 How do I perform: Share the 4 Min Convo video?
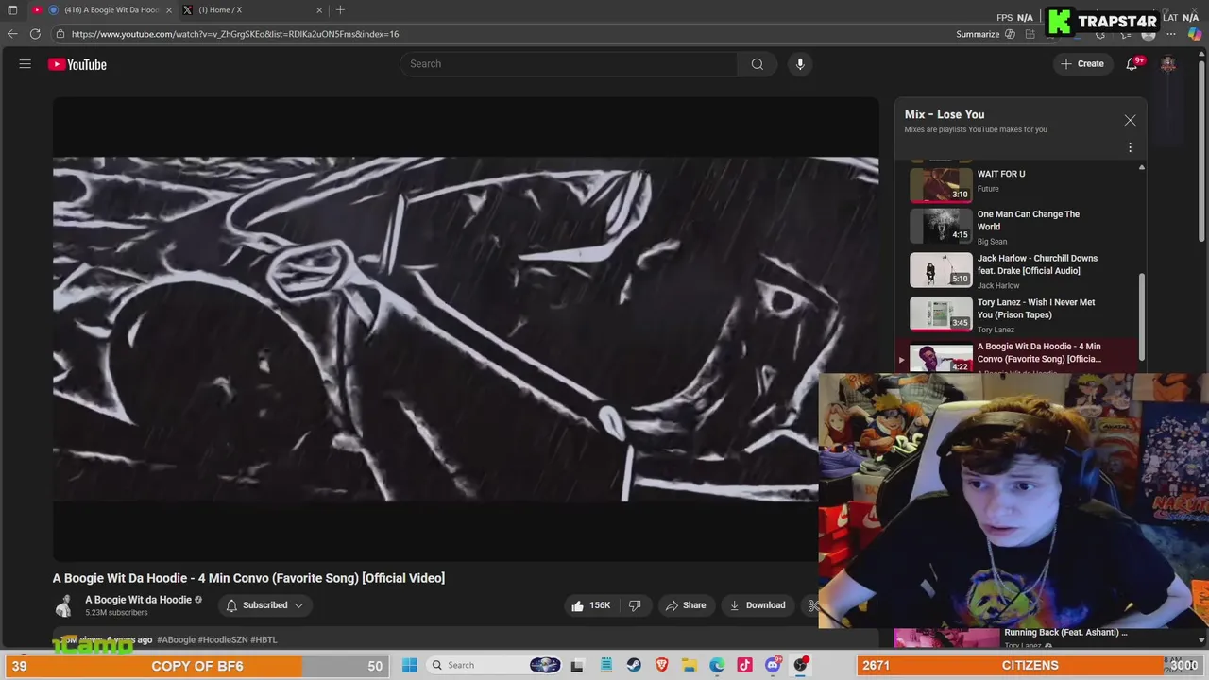pyautogui.click(x=686, y=605)
